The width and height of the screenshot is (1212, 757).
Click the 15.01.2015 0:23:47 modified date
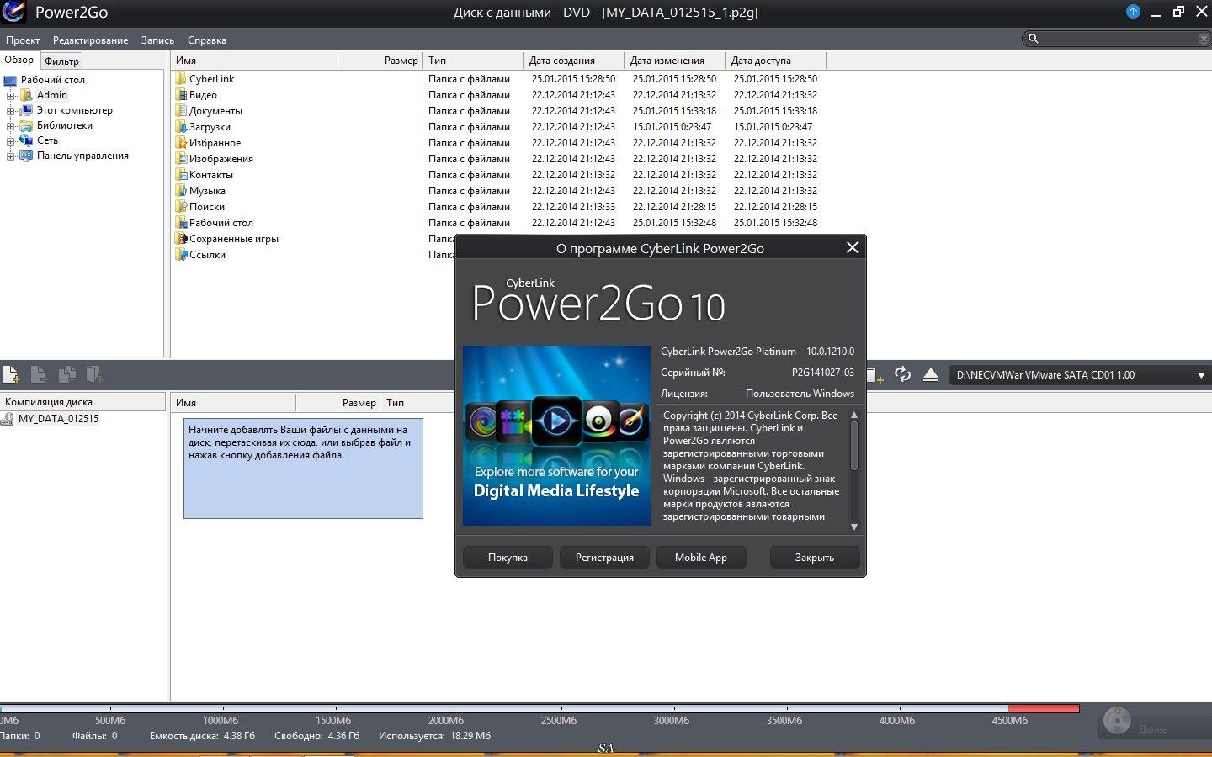(672, 127)
